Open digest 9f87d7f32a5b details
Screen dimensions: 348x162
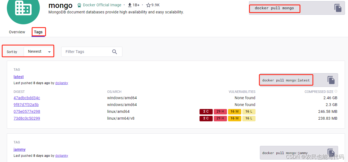[x=26, y=105]
